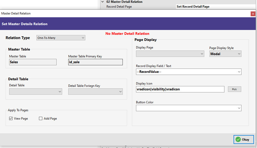
Task: Click the green checkmark icon on Okay
Action: click(238, 139)
